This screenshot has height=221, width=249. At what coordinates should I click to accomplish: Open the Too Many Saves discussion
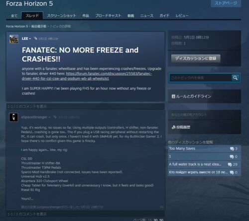[x=182, y=148]
